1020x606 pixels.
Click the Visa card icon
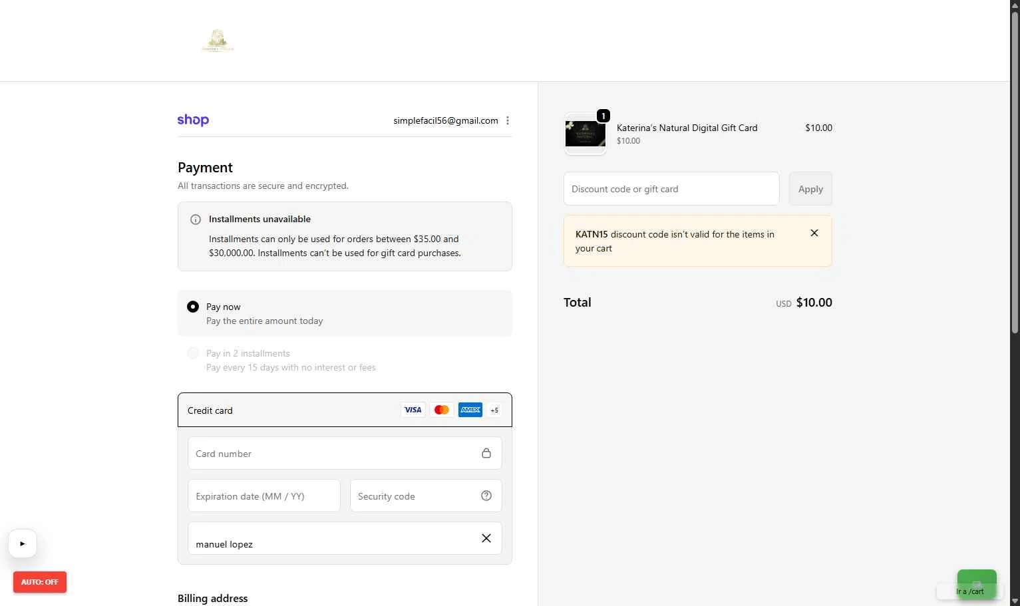pyautogui.click(x=413, y=410)
